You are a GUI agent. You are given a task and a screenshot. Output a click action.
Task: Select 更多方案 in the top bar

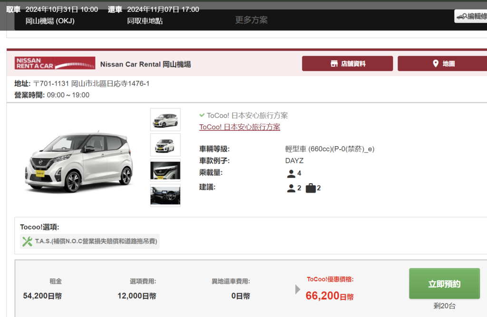(x=251, y=20)
